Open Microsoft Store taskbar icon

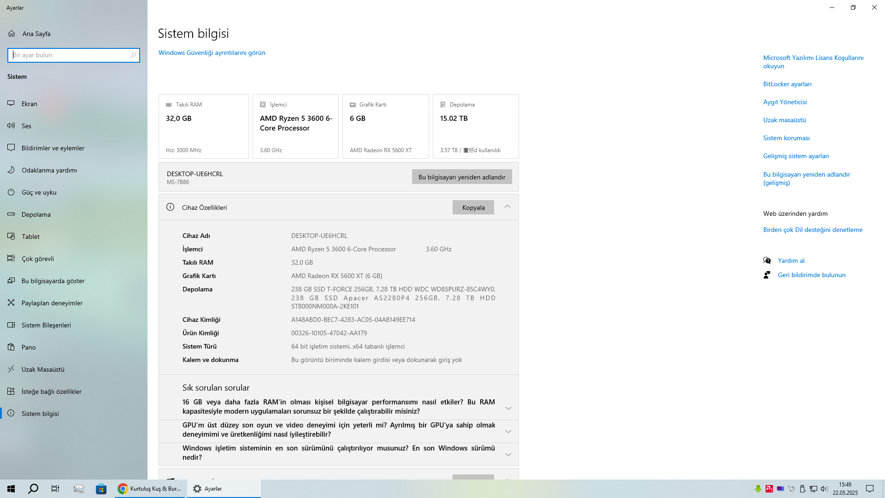point(101,489)
